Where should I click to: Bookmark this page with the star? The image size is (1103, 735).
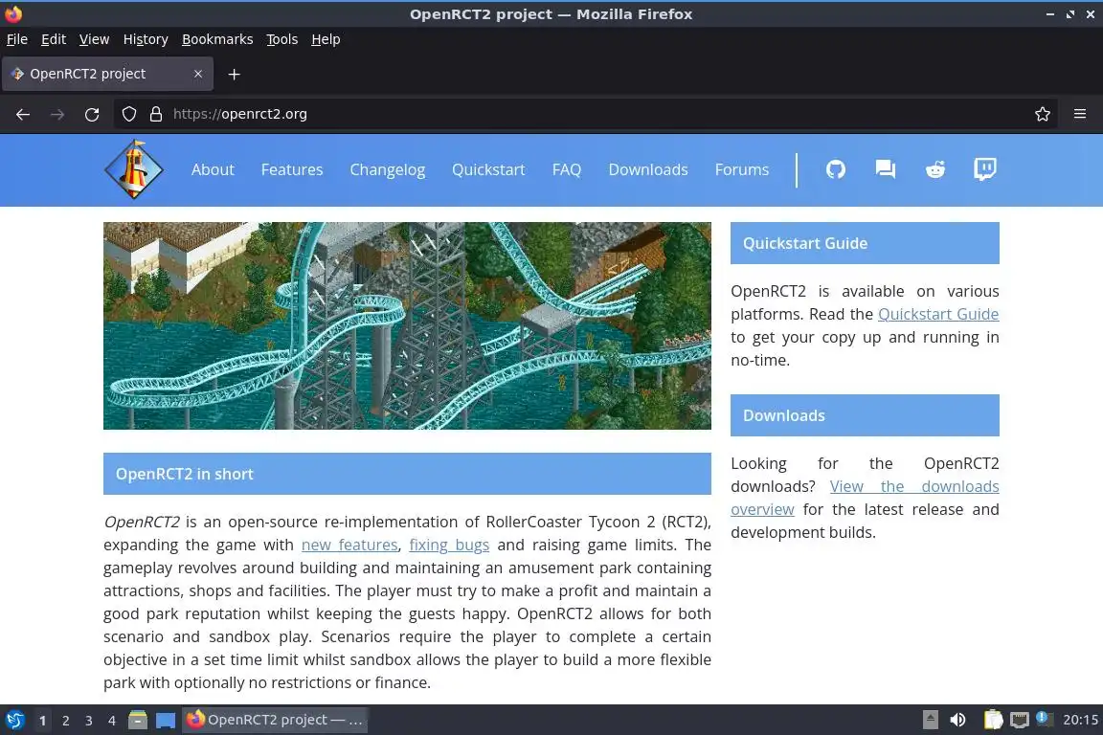tap(1043, 114)
